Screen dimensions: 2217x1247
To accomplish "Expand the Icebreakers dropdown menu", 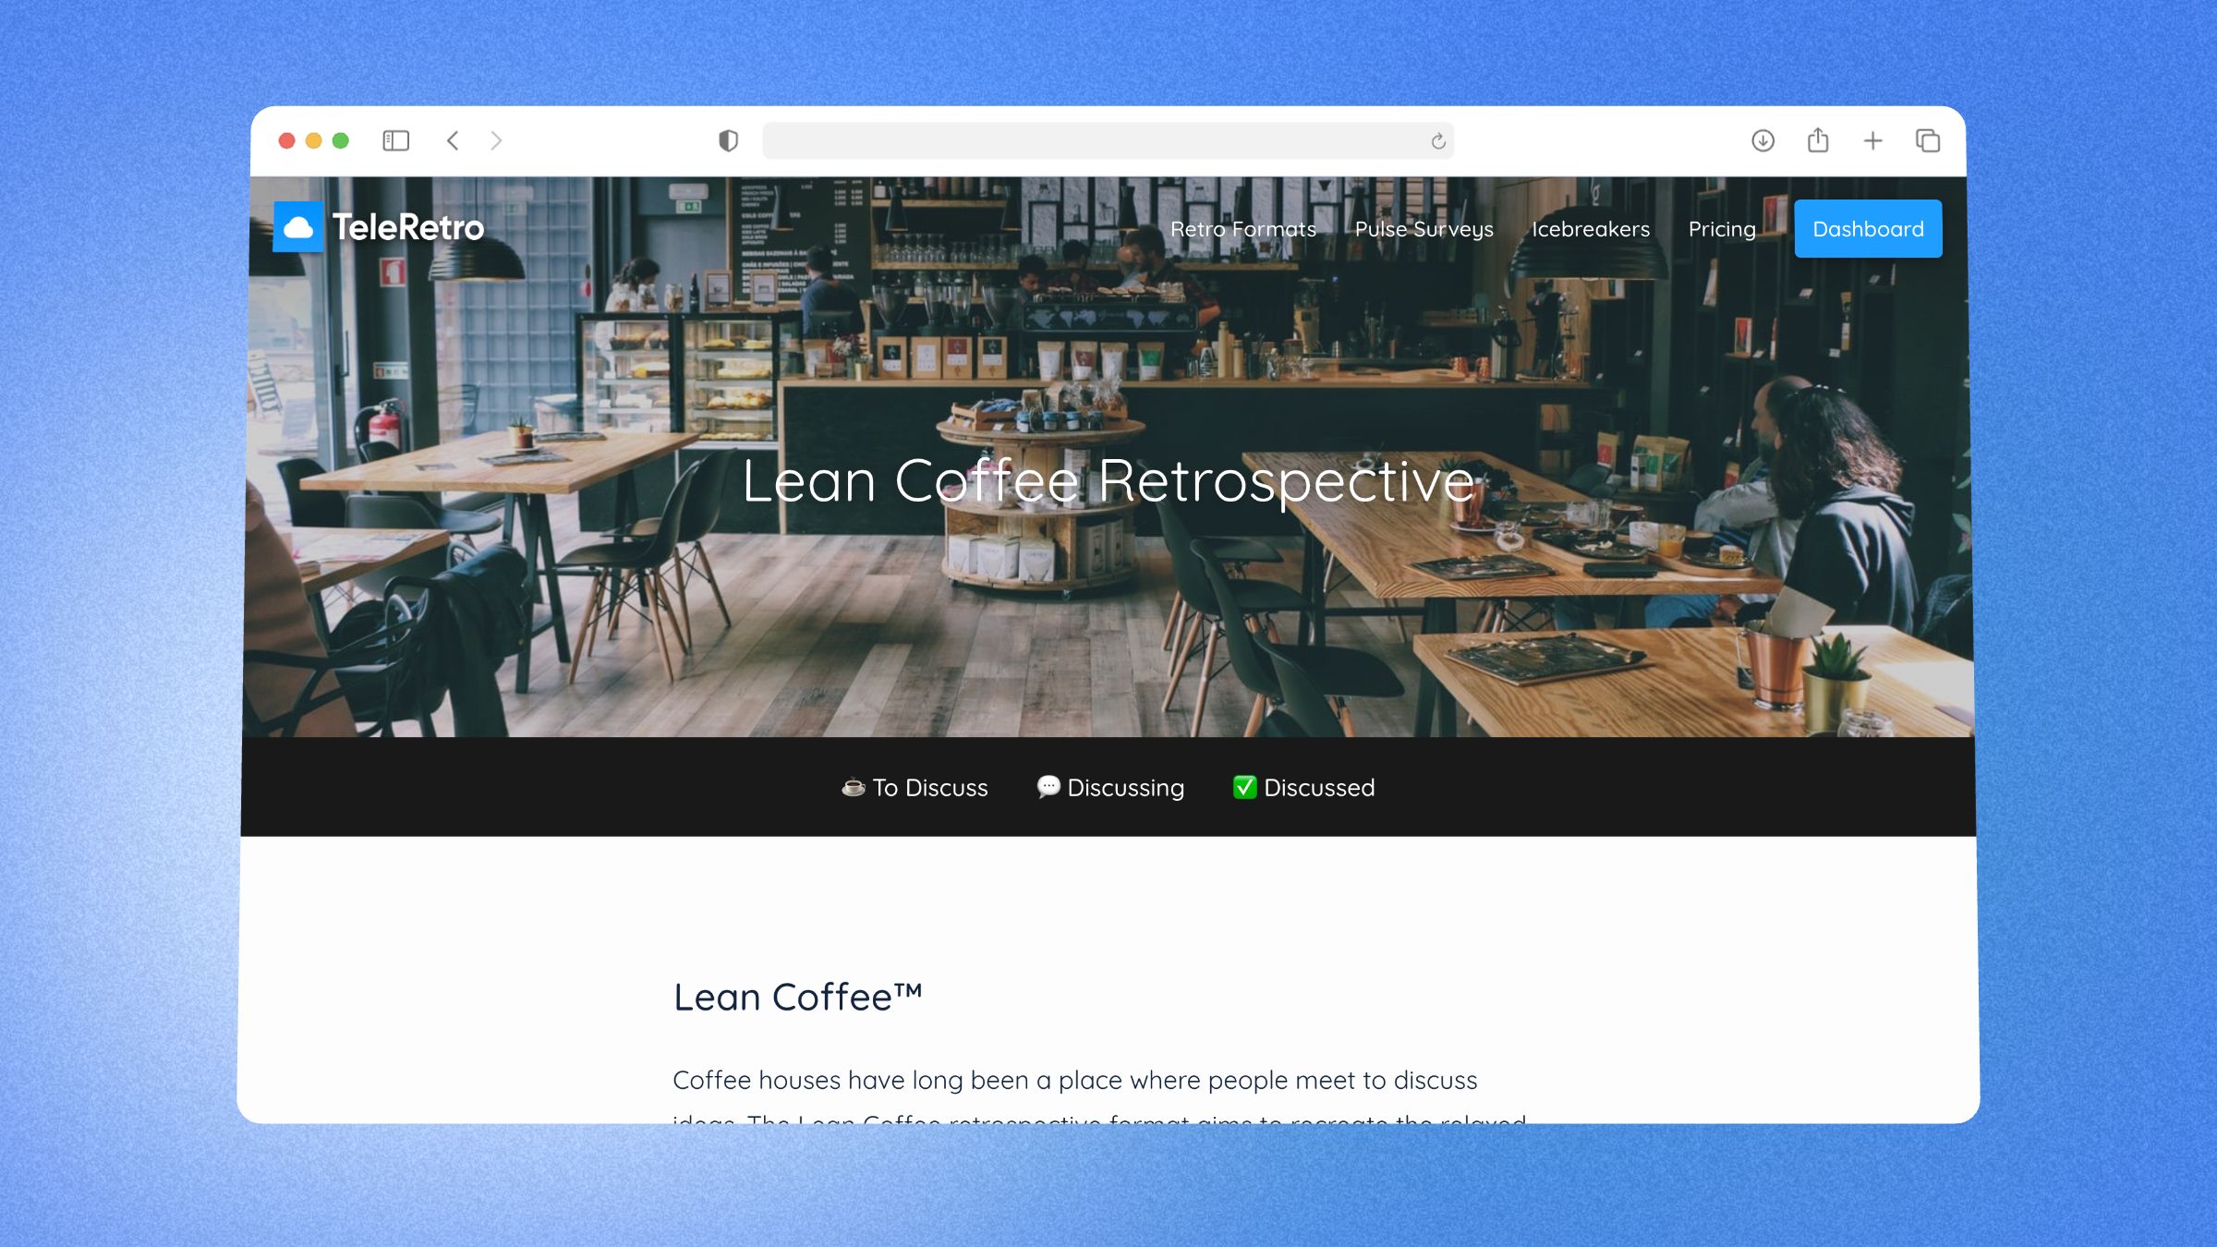I will click(1590, 228).
